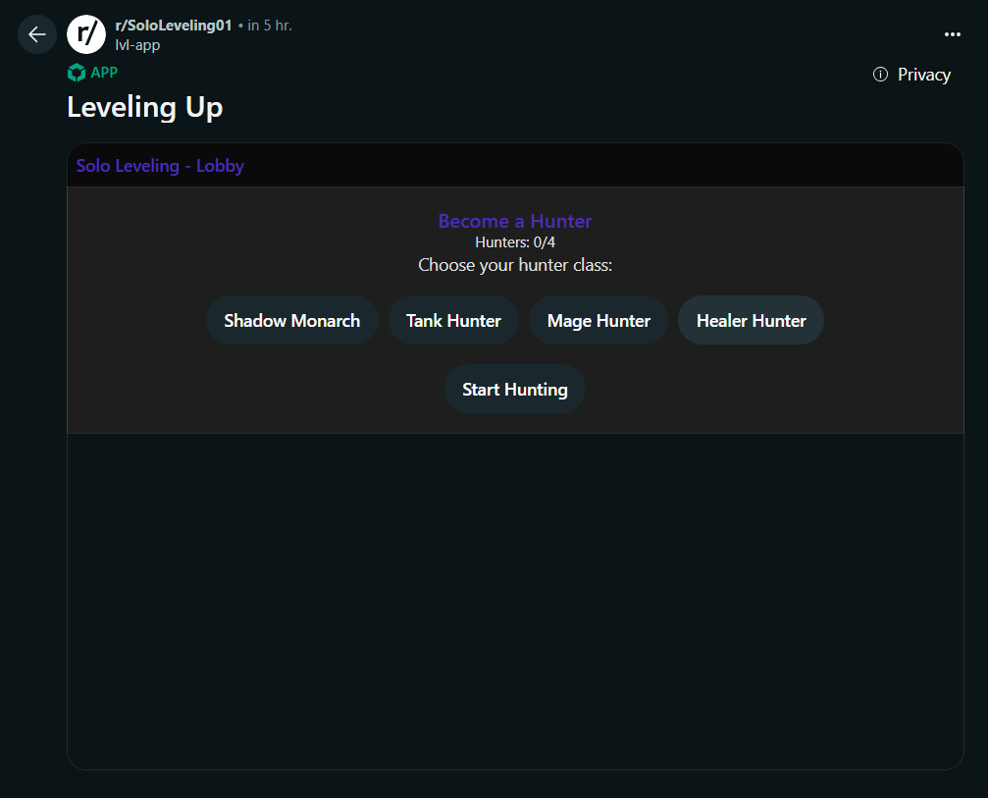The width and height of the screenshot is (988, 798).
Task: Pick the Healer Hunter class
Action: click(752, 320)
